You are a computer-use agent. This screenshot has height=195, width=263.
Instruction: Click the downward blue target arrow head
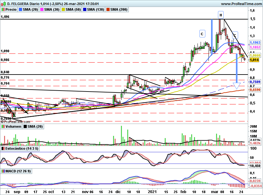point(237,85)
